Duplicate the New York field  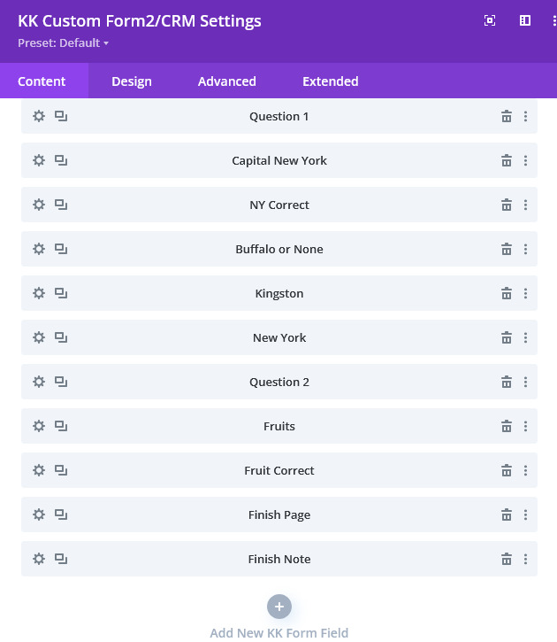point(61,337)
